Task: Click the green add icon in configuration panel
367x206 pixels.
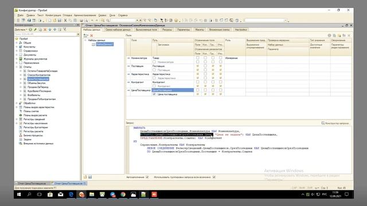Action: click(30, 30)
